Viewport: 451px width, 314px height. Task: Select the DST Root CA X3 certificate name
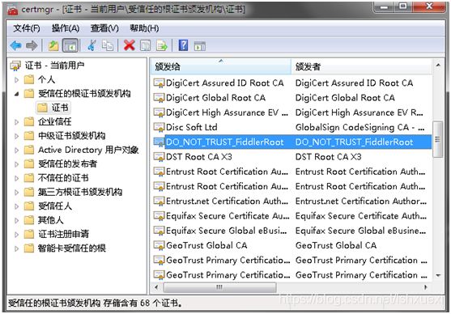coord(198,157)
